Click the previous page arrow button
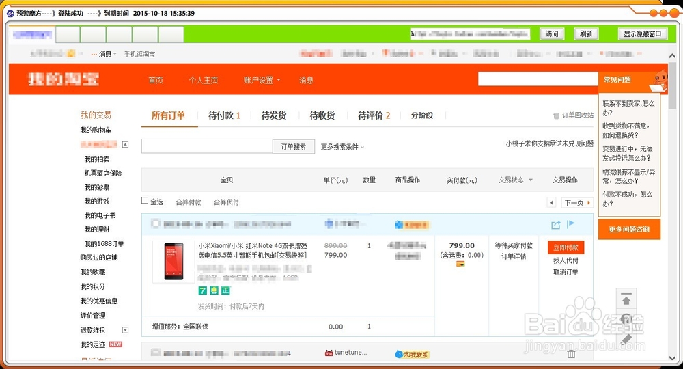The height and width of the screenshot is (369, 683). click(x=551, y=202)
